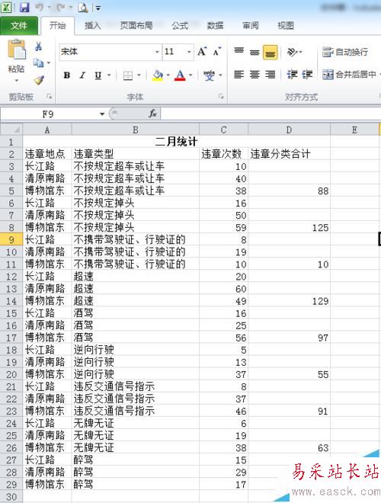Select column B header
Viewport: 381px width, 503px height.
[x=136, y=130]
